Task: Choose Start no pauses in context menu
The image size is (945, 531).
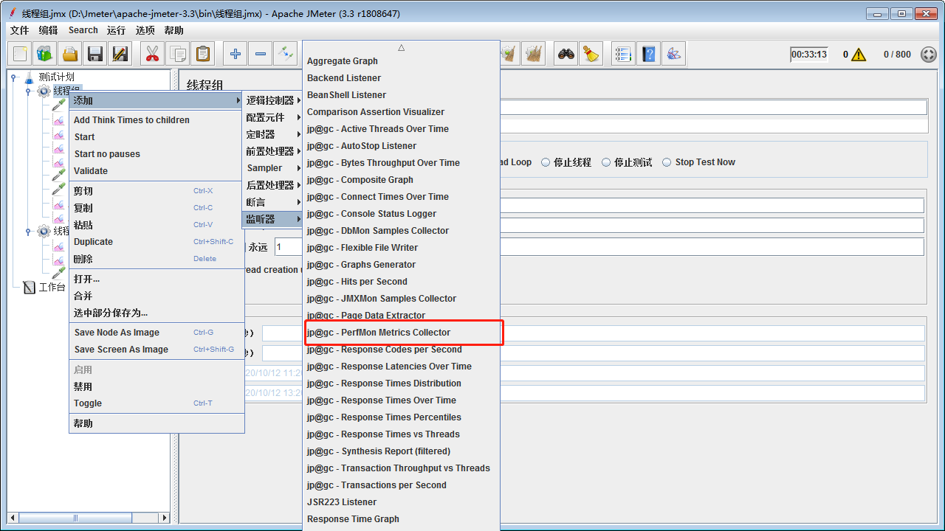Action: pyautogui.click(x=157, y=154)
